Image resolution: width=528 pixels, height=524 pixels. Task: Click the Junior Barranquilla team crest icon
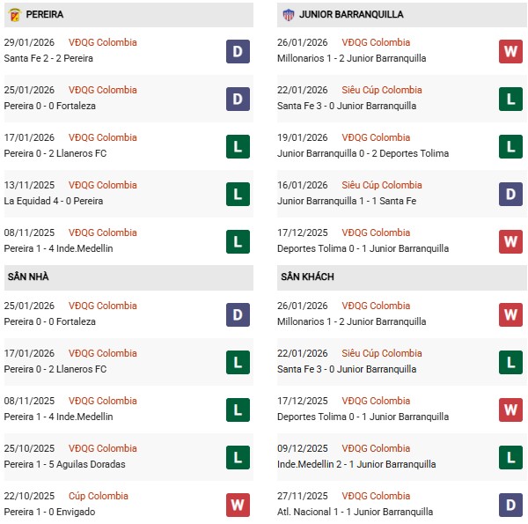point(288,15)
